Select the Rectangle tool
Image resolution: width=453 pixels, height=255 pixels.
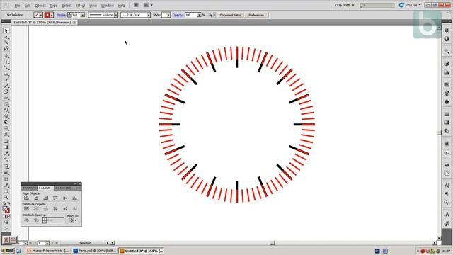pyautogui.click(x=6, y=74)
